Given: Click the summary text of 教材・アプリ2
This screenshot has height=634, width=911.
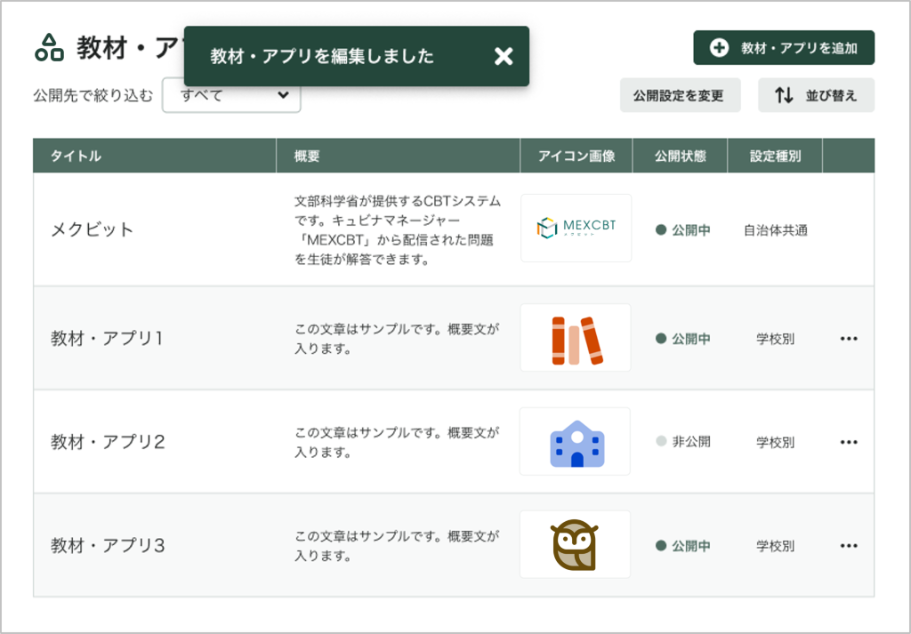Looking at the screenshot, I should pos(397,443).
